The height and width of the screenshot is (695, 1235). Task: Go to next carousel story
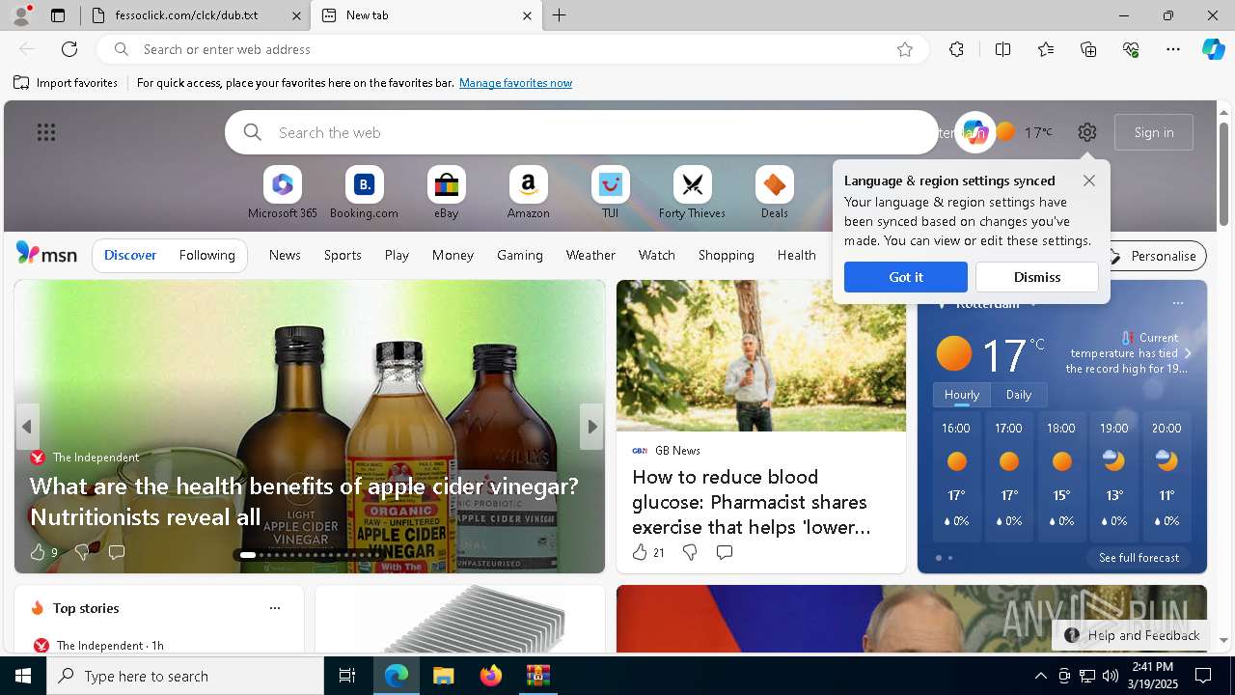point(591,427)
